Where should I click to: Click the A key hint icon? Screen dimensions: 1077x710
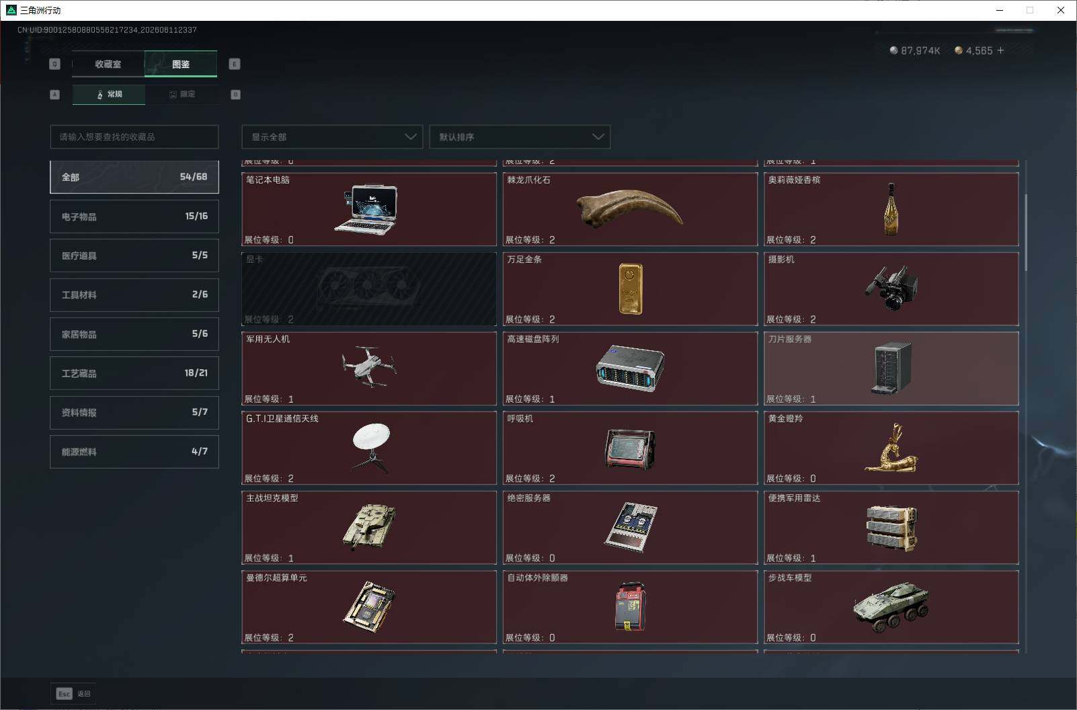55,94
